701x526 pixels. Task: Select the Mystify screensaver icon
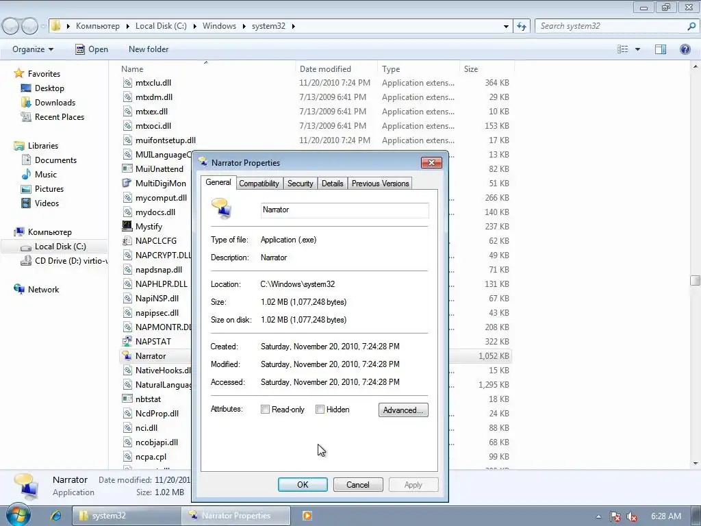coord(127,226)
